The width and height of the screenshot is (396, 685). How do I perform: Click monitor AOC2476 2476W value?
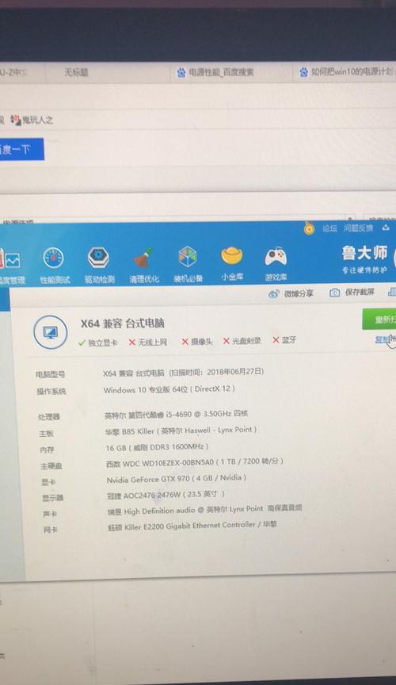click(x=166, y=495)
